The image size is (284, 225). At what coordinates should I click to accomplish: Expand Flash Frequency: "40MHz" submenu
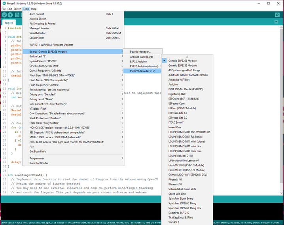tap(73, 85)
